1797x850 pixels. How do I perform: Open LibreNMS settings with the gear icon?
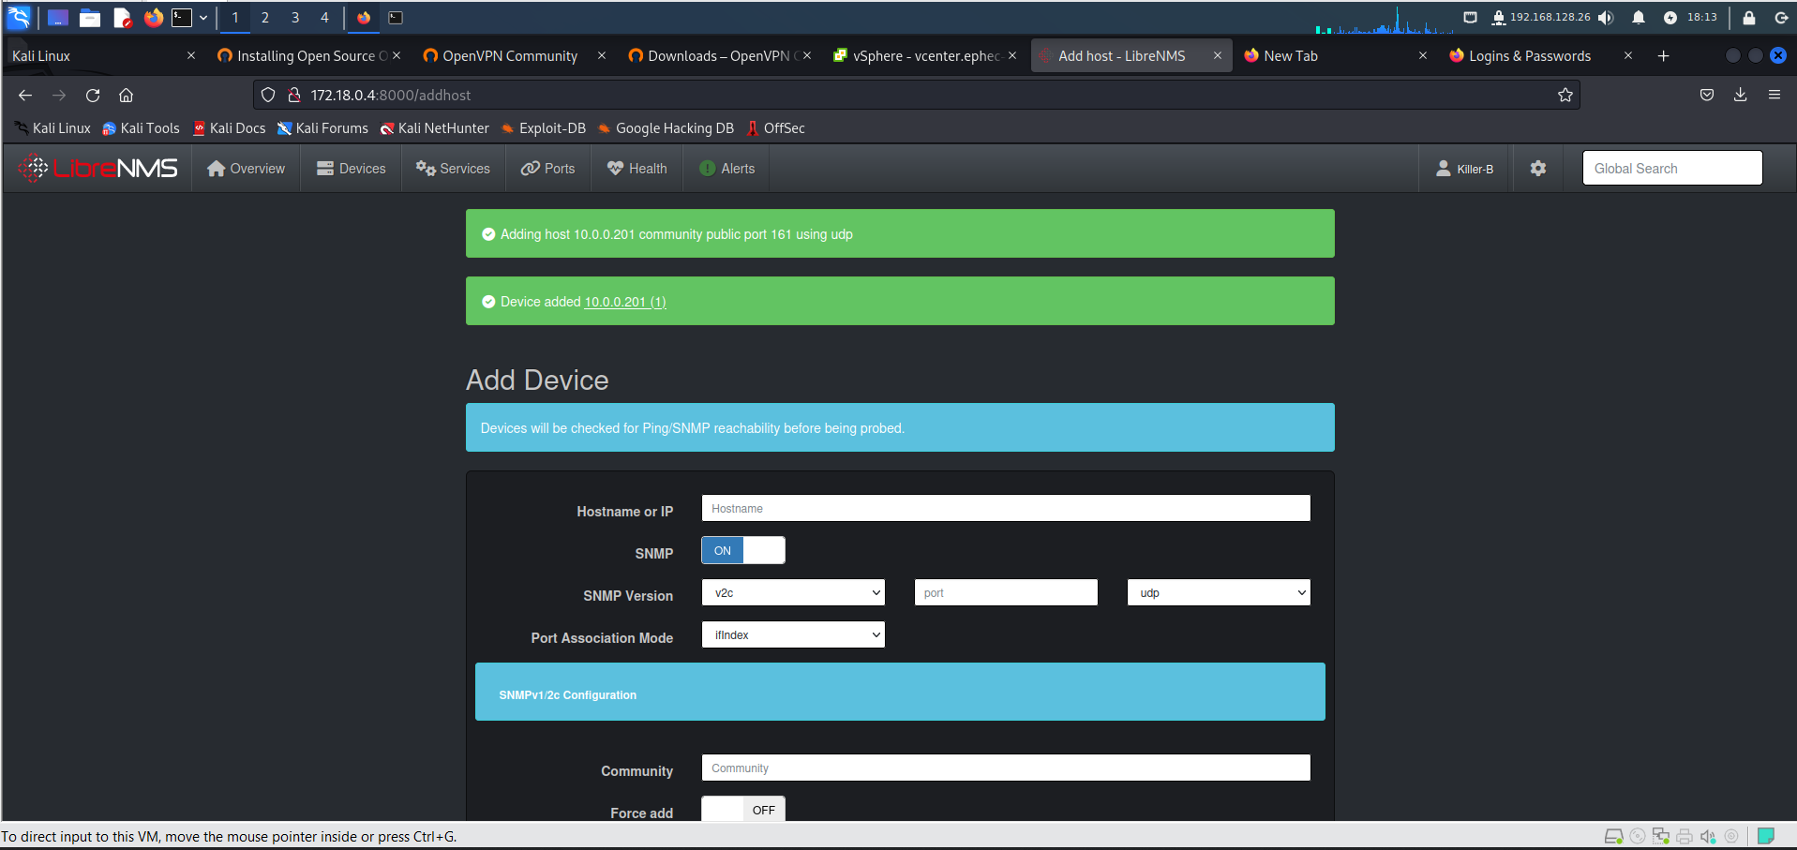coord(1537,169)
